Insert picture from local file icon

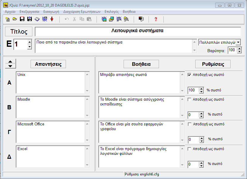(111, 19)
